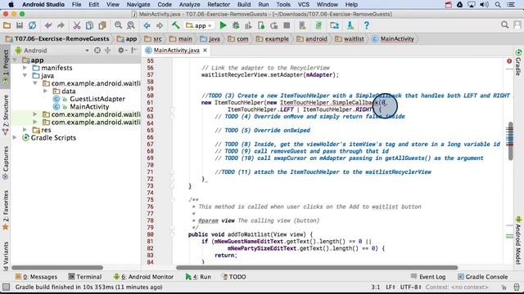Toggle the Gradle side panel

518,62
